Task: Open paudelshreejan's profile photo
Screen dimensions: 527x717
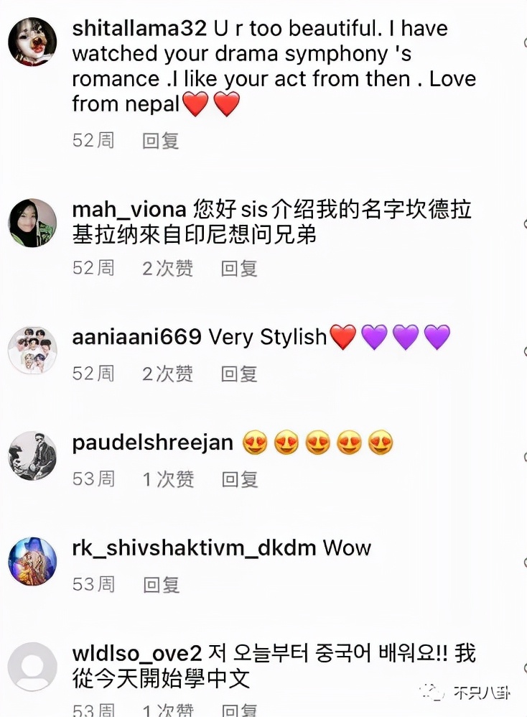Action: pos(32,456)
